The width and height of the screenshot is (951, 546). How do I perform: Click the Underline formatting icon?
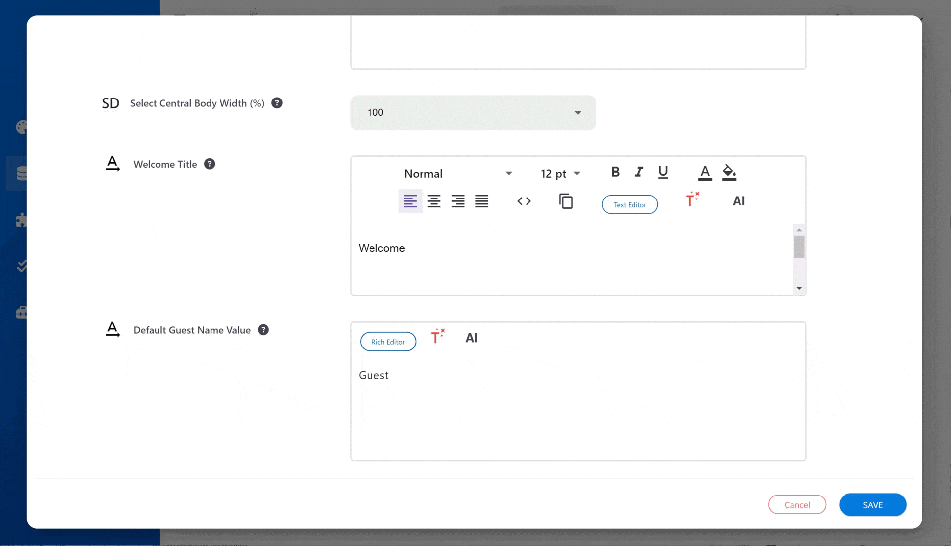click(x=664, y=172)
